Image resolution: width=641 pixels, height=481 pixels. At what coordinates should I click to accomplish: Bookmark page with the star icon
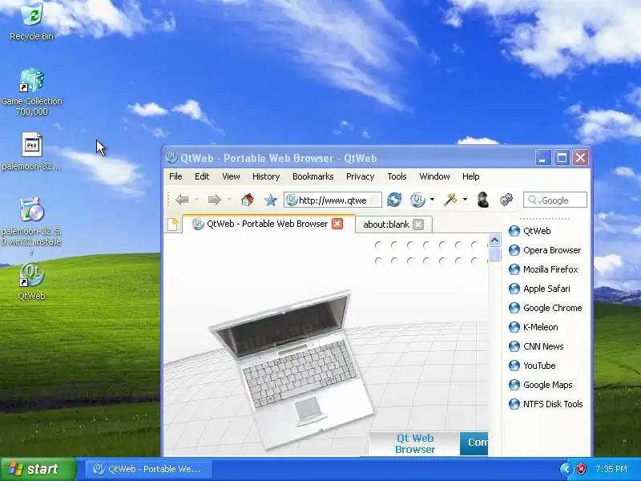[270, 200]
